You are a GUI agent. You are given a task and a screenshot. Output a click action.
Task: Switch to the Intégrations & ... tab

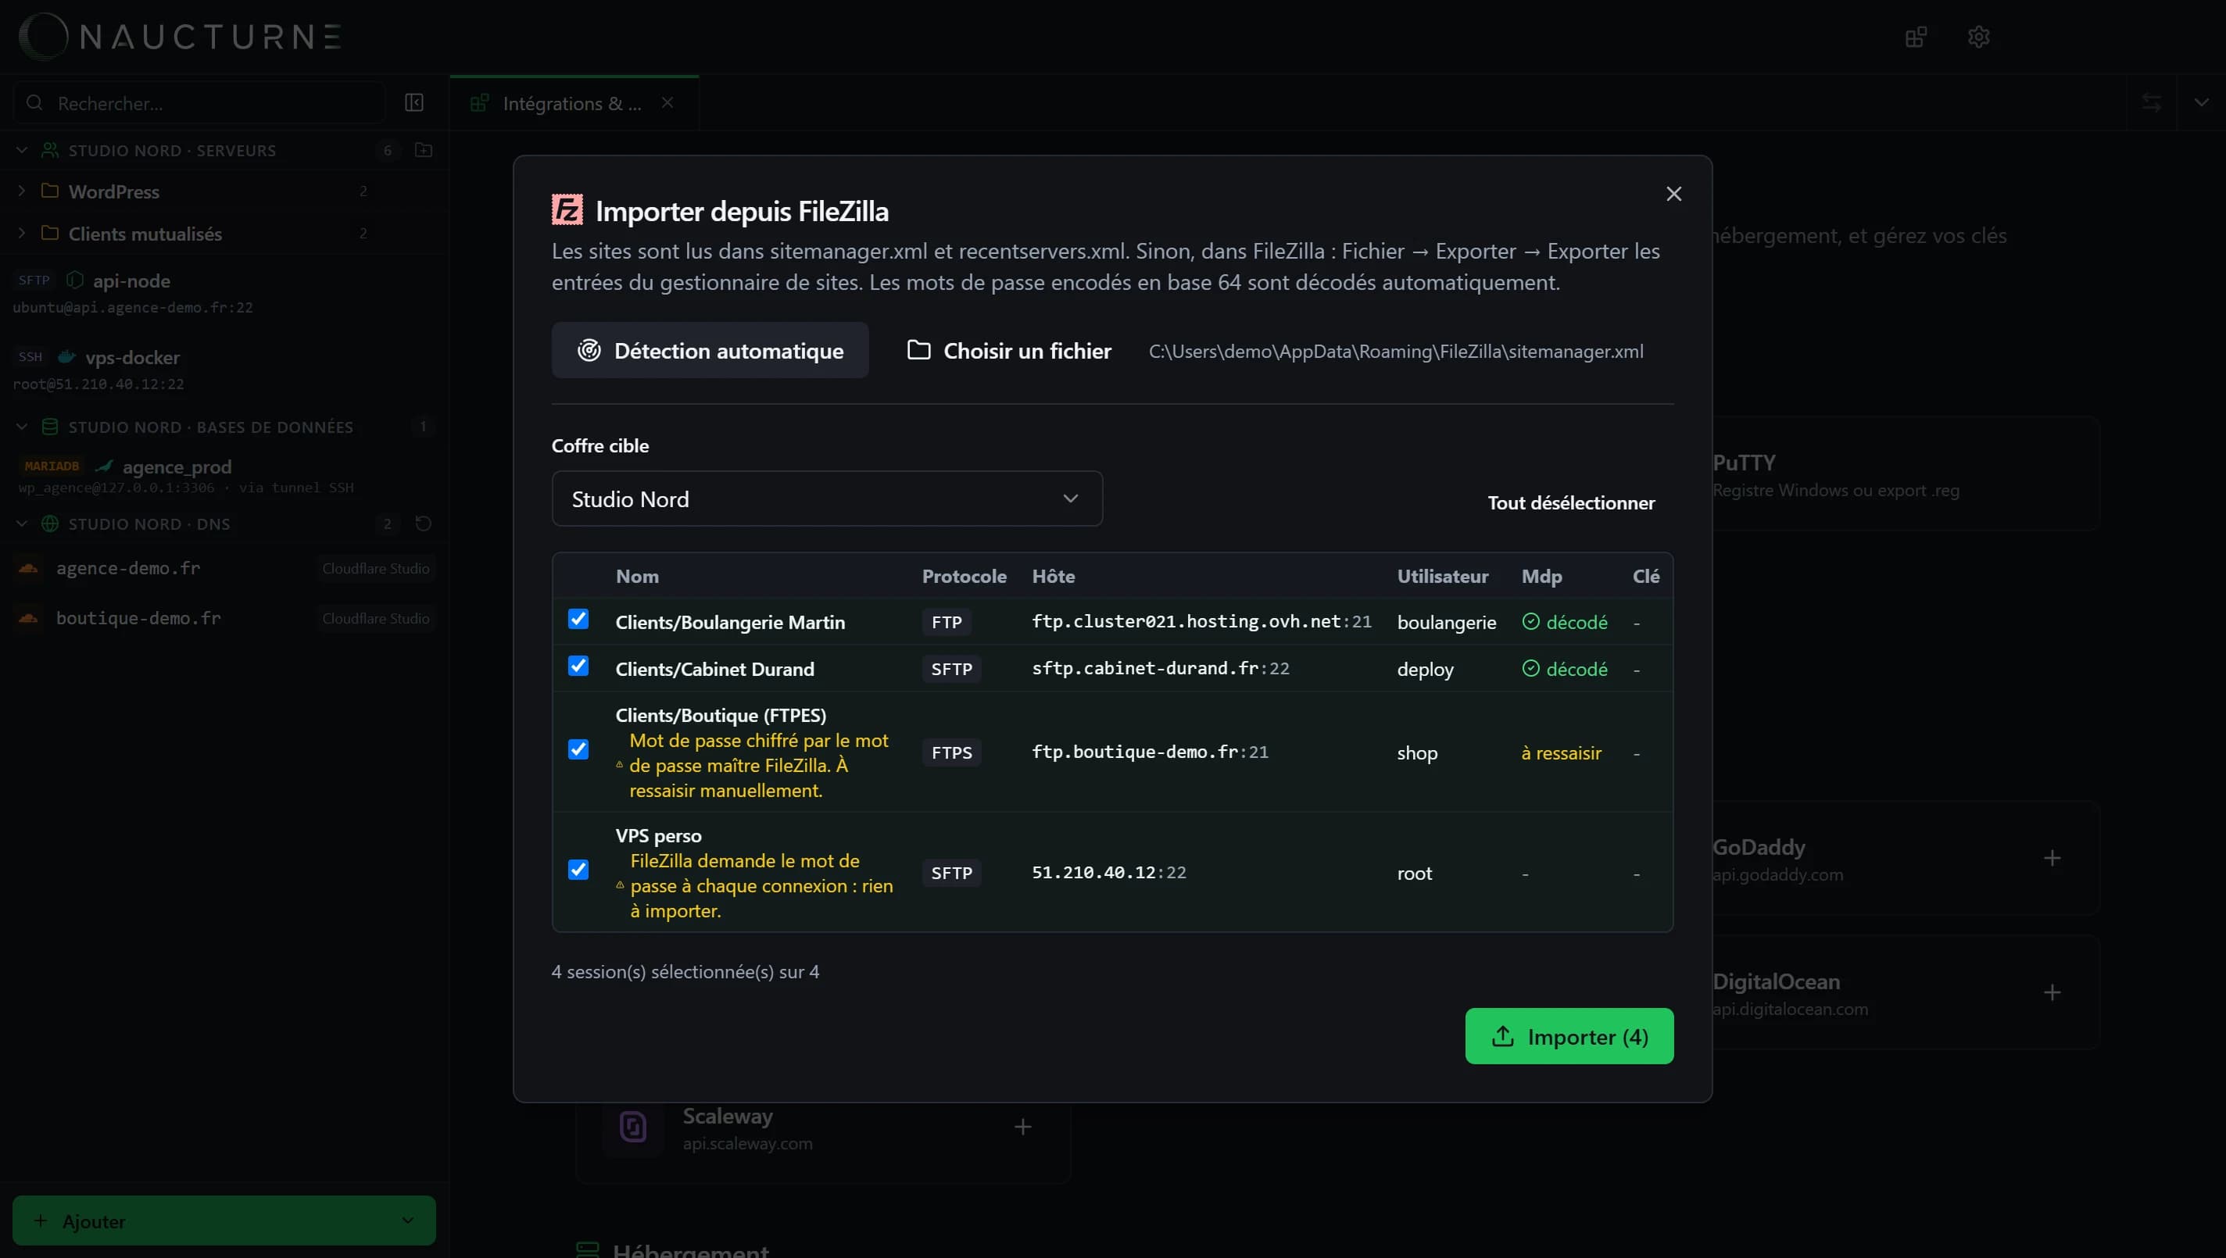[572, 104]
